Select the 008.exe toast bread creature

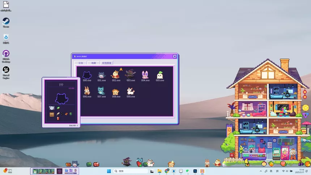tap(116, 91)
